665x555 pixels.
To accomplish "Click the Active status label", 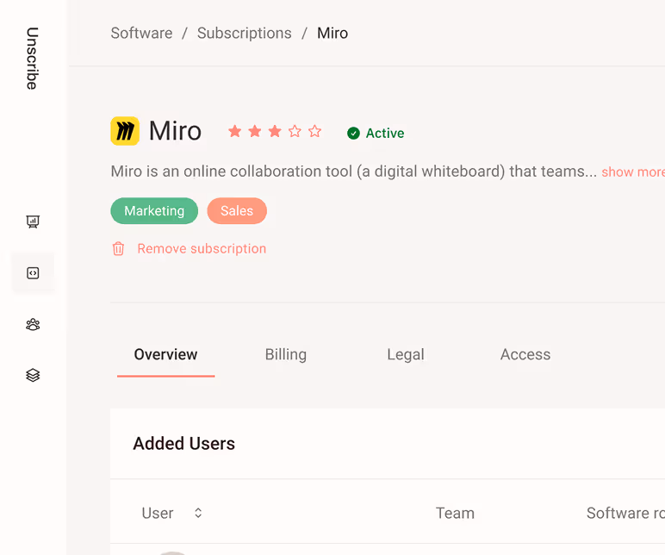I will [385, 134].
